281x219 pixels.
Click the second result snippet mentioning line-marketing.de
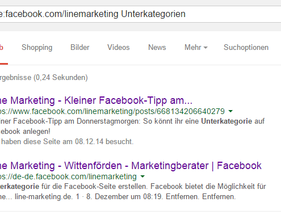point(133,192)
